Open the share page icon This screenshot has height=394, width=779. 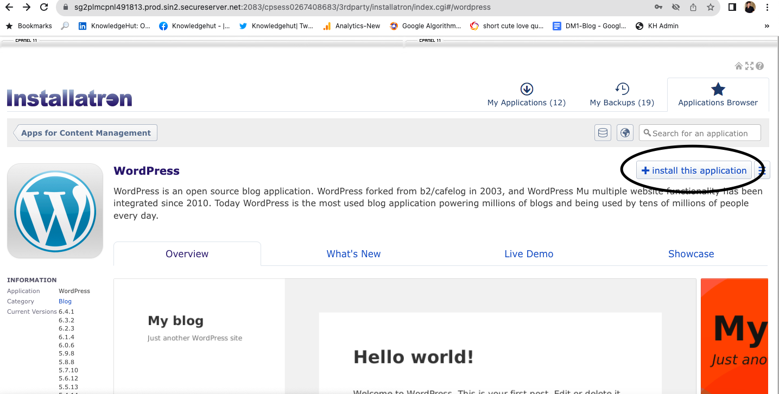tap(693, 8)
